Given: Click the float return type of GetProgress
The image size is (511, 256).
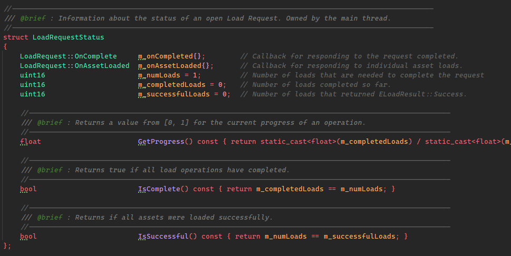Looking at the screenshot, I should coord(31,142).
